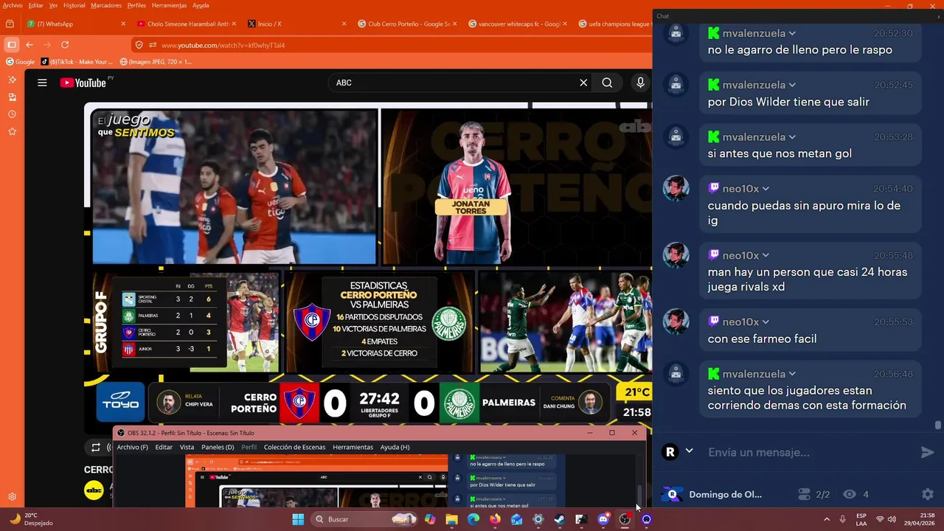Clear the YouTube search box text
944x531 pixels.
pos(583,83)
